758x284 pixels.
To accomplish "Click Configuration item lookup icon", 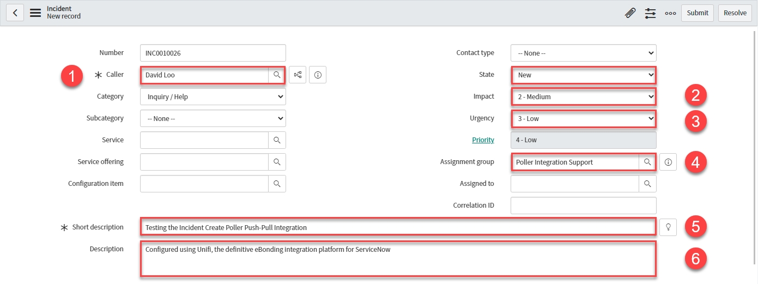I will pyautogui.click(x=277, y=184).
